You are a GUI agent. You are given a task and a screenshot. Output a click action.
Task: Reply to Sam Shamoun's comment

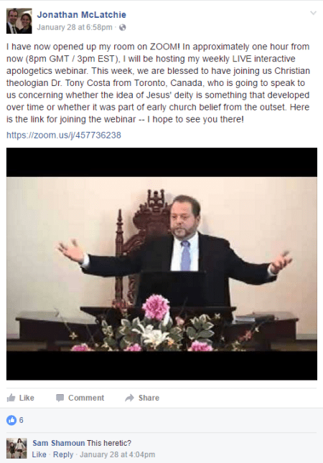pos(63,454)
